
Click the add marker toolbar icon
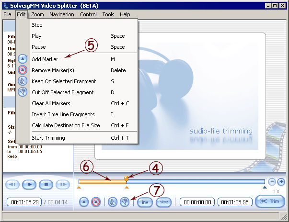(84, 202)
